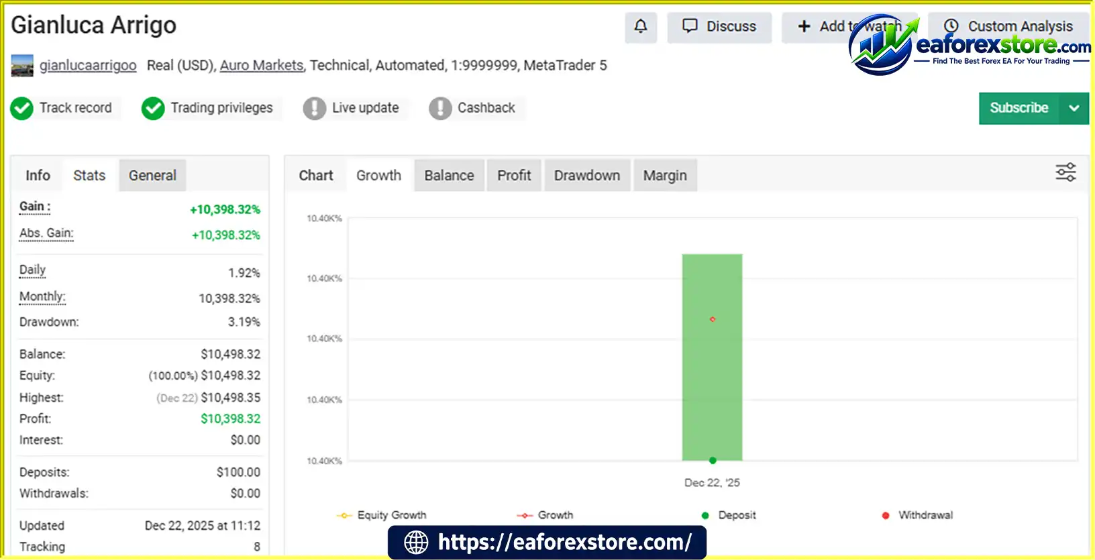Viewport: 1095px width, 560px height.
Task: Click the Subscribe button
Action: coord(1019,108)
